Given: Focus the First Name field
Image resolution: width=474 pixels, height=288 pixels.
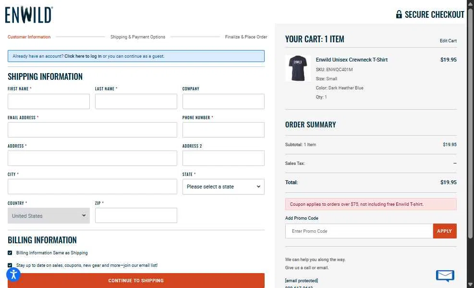Looking at the screenshot, I should (49, 101).
